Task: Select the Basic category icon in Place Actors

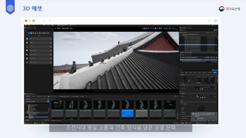Action: (31, 33)
